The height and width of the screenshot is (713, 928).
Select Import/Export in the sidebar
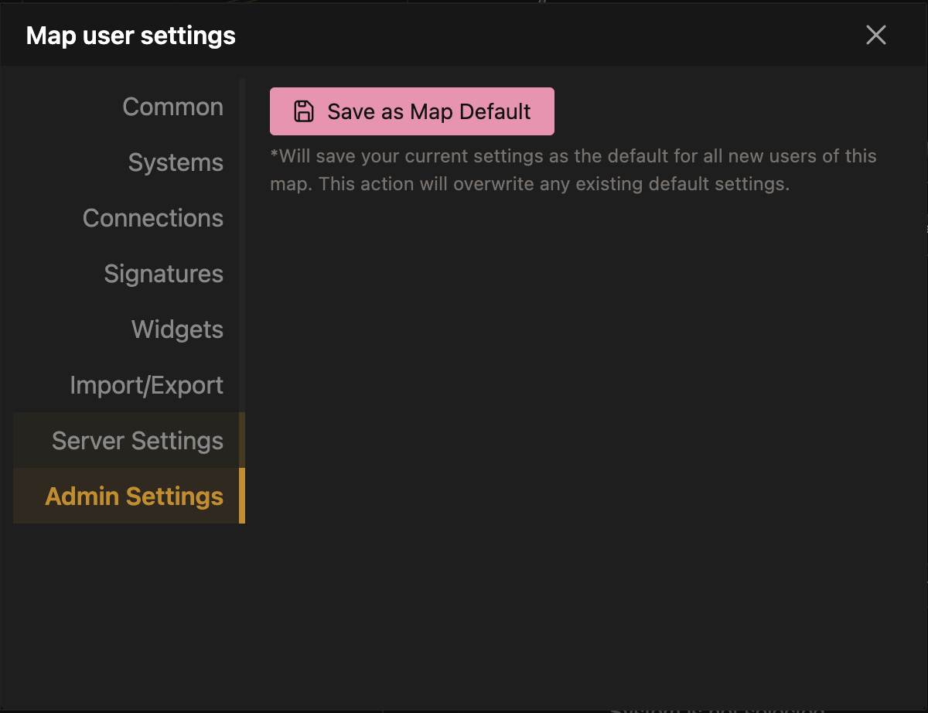pyautogui.click(x=147, y=384)
